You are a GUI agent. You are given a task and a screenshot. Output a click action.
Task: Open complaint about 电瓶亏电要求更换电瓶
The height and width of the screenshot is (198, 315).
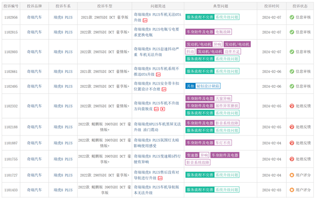click(x=156, y=32)
